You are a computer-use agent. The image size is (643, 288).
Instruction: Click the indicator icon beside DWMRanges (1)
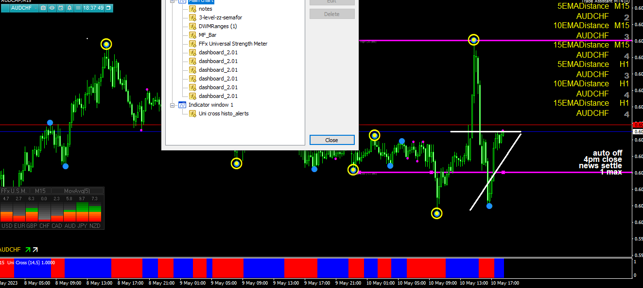(x=193, y=26)
